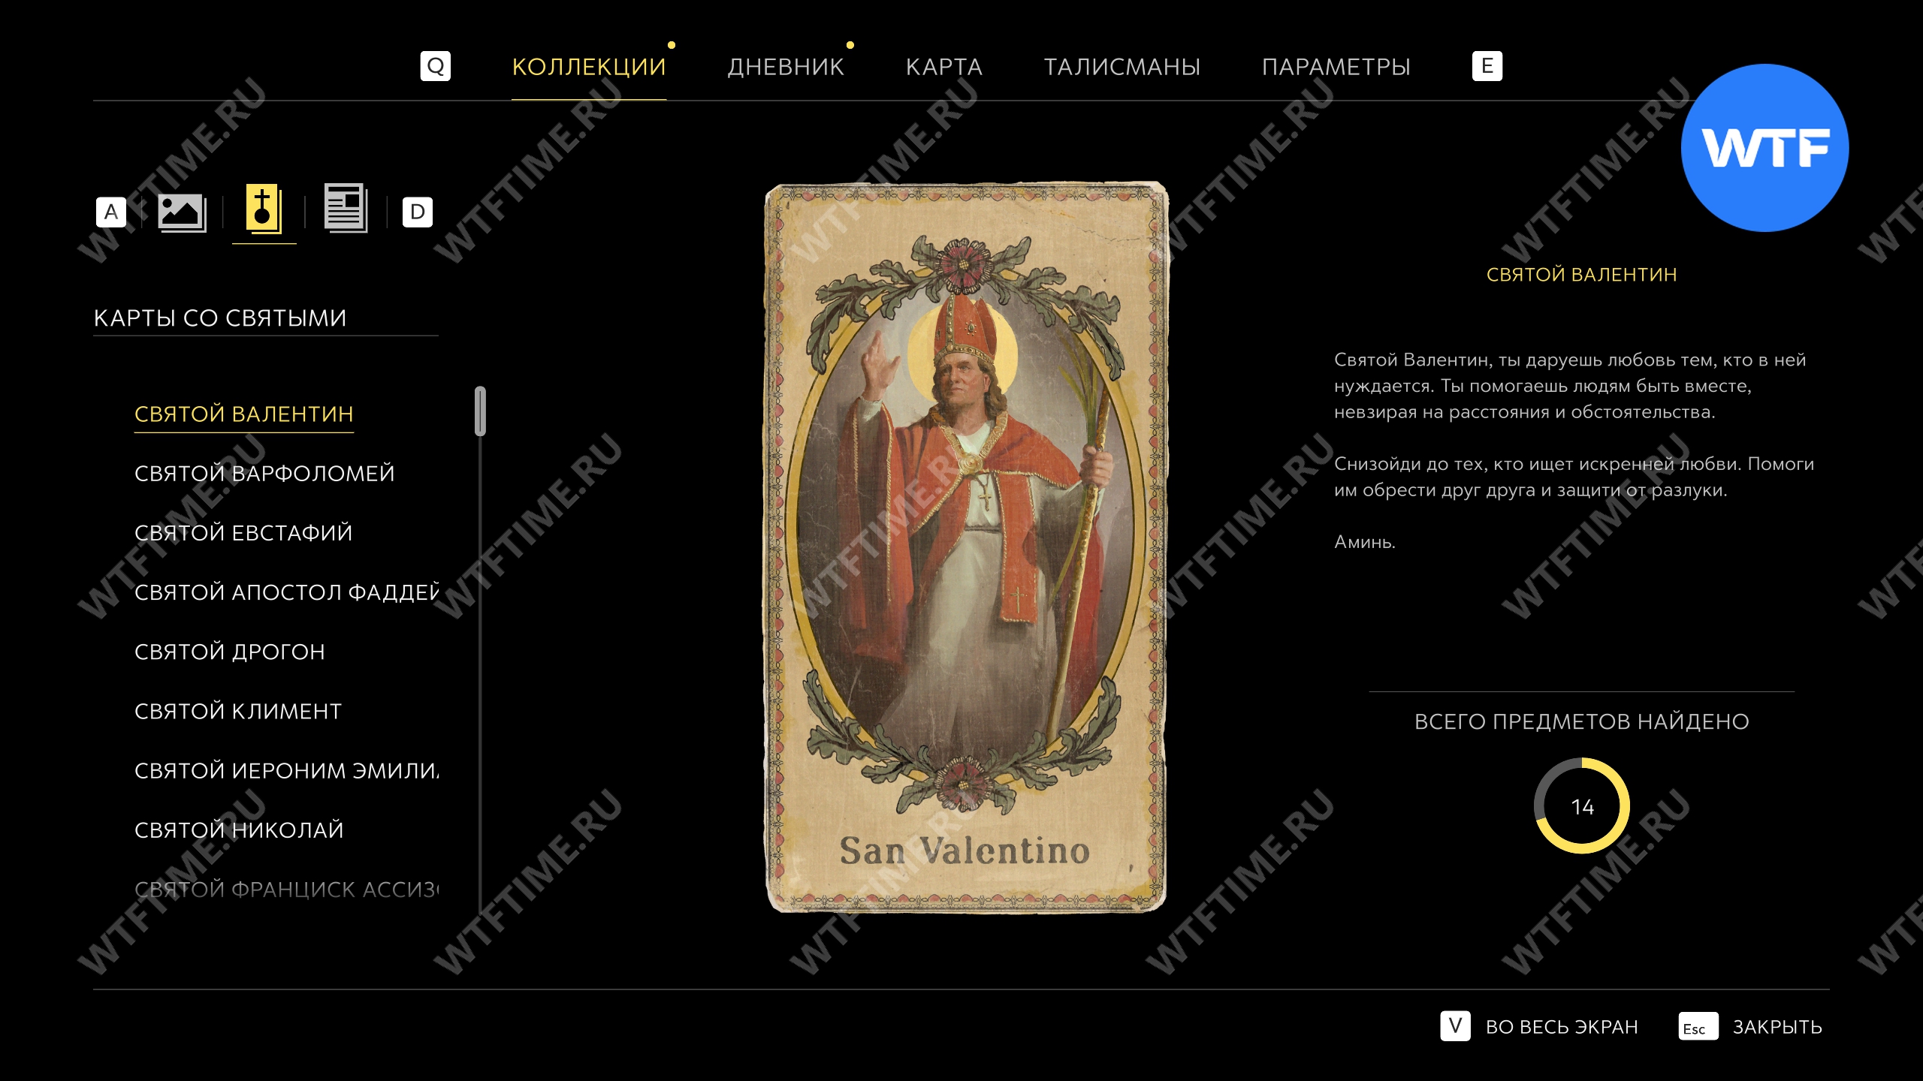The image size is (1923, 1081).
Task: Click the San Valentino card image
Action: point(966,547)
